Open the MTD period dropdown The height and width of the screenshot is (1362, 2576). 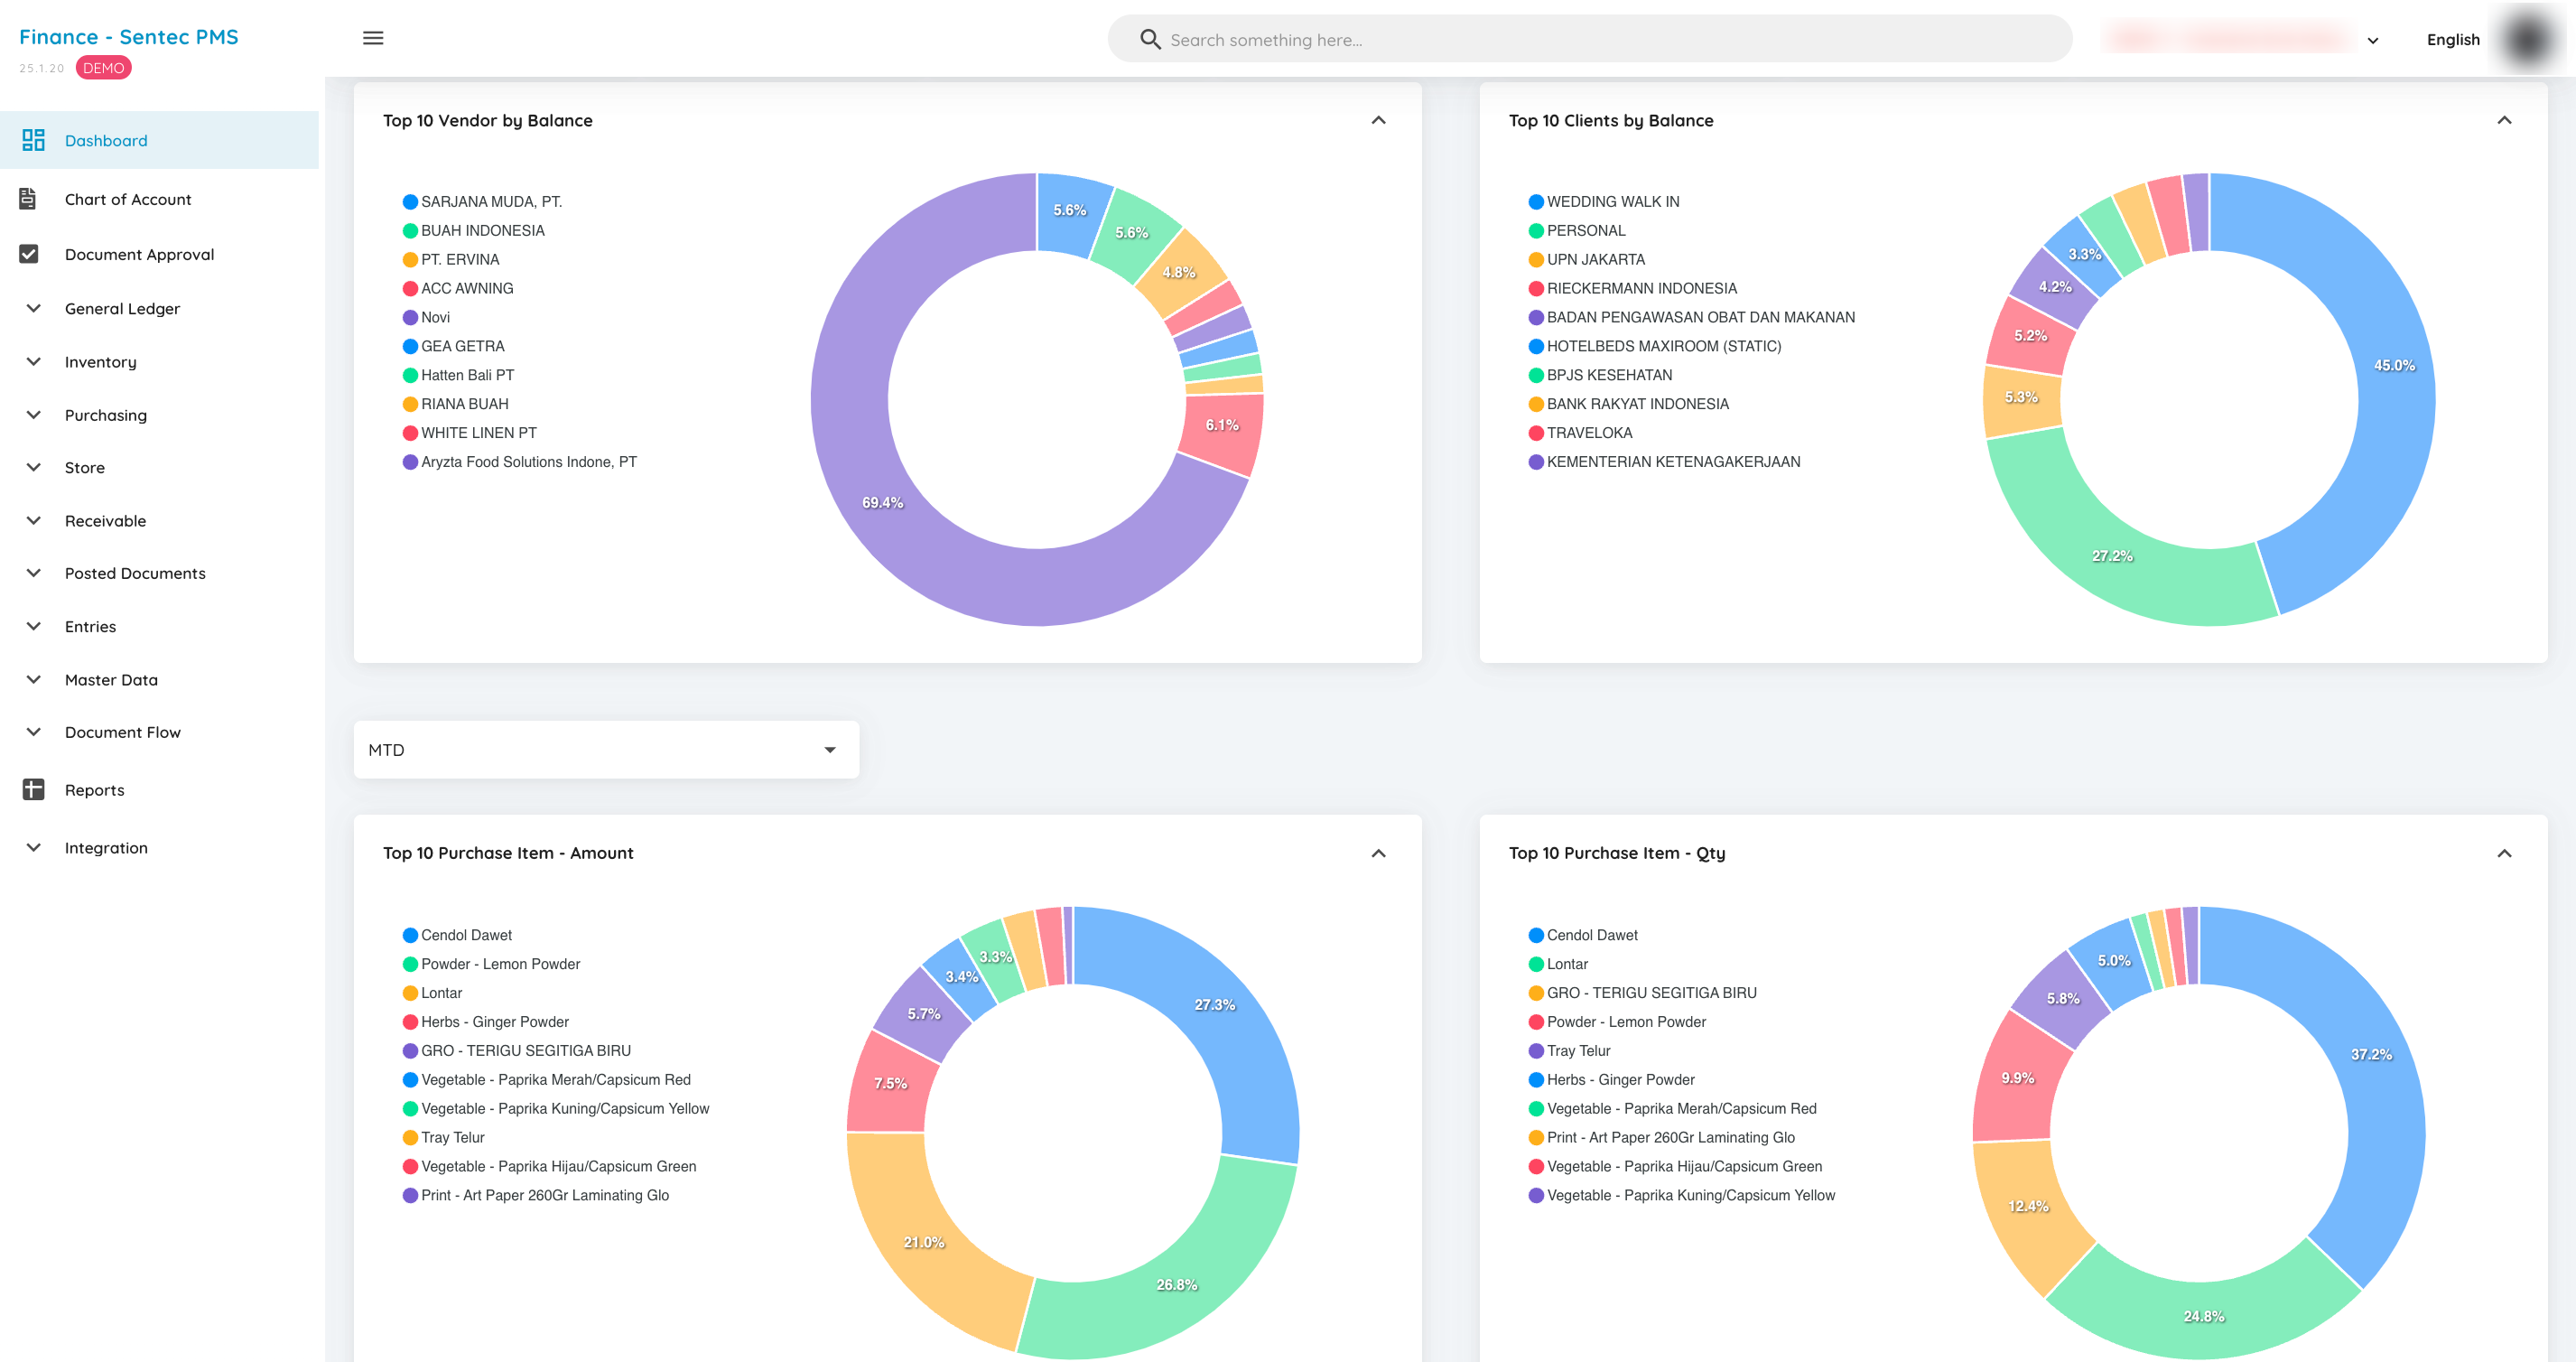click(606, 750)
